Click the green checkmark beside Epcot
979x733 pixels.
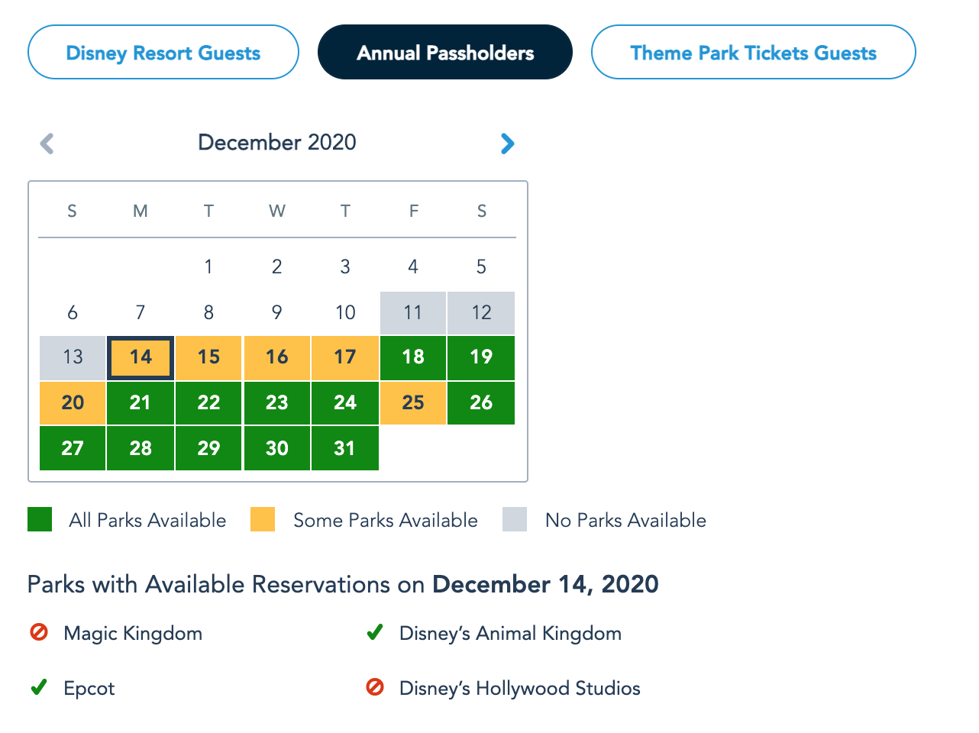(x=39, y=687)
